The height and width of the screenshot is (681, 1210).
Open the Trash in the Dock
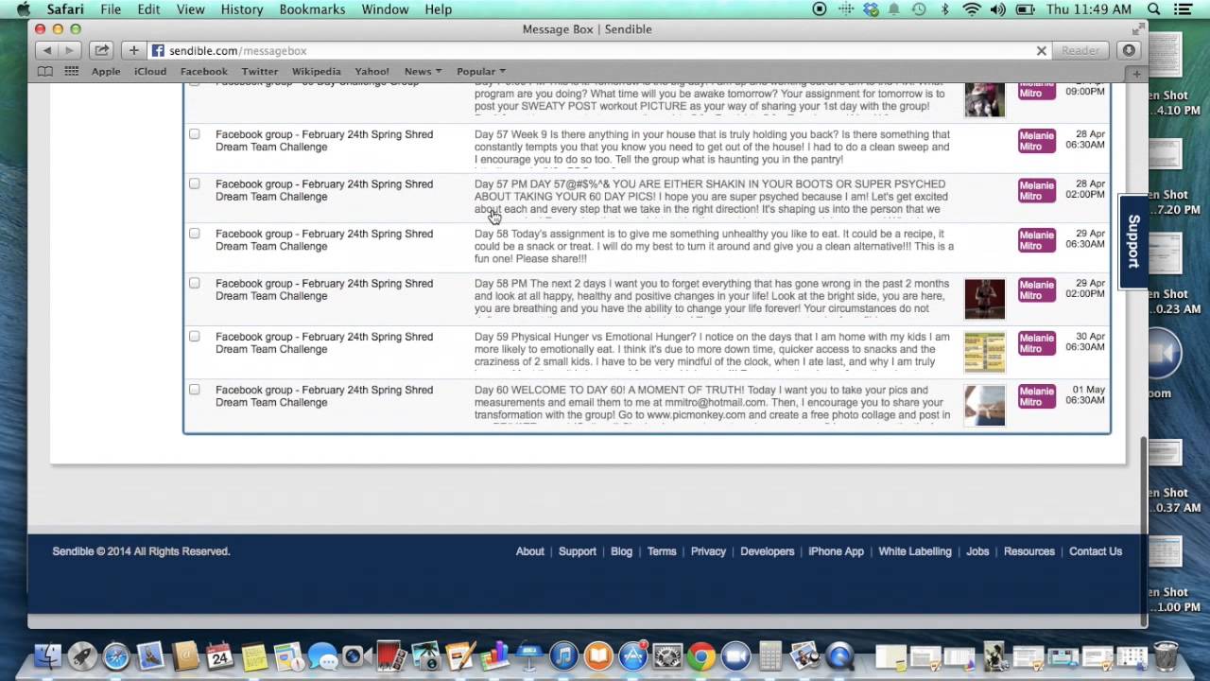pyautogui.click(x=1166, y=655)
